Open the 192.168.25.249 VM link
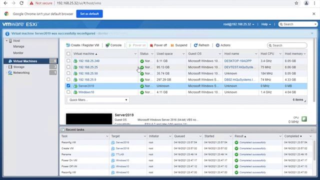 pos(89,61)
